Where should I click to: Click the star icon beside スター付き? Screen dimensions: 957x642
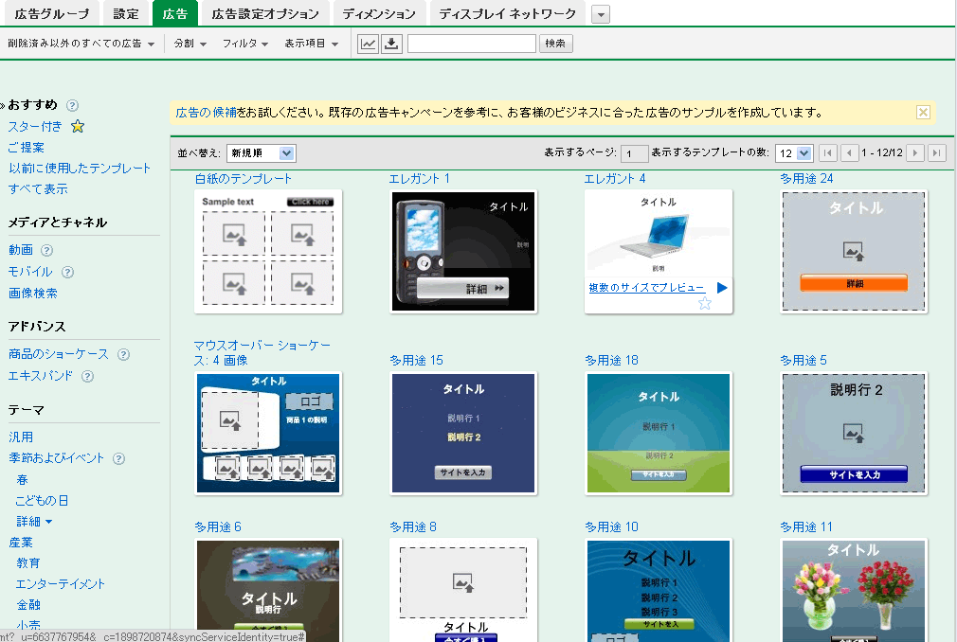(78, 126)
